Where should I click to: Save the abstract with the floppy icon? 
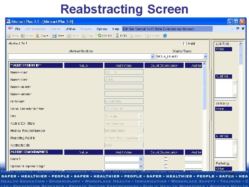(54, 36)
